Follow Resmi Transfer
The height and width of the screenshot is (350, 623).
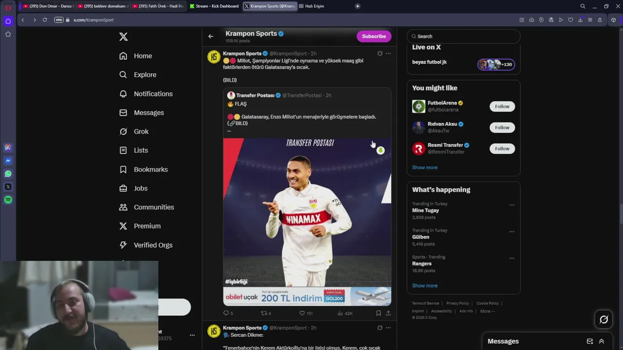point(502,149)
